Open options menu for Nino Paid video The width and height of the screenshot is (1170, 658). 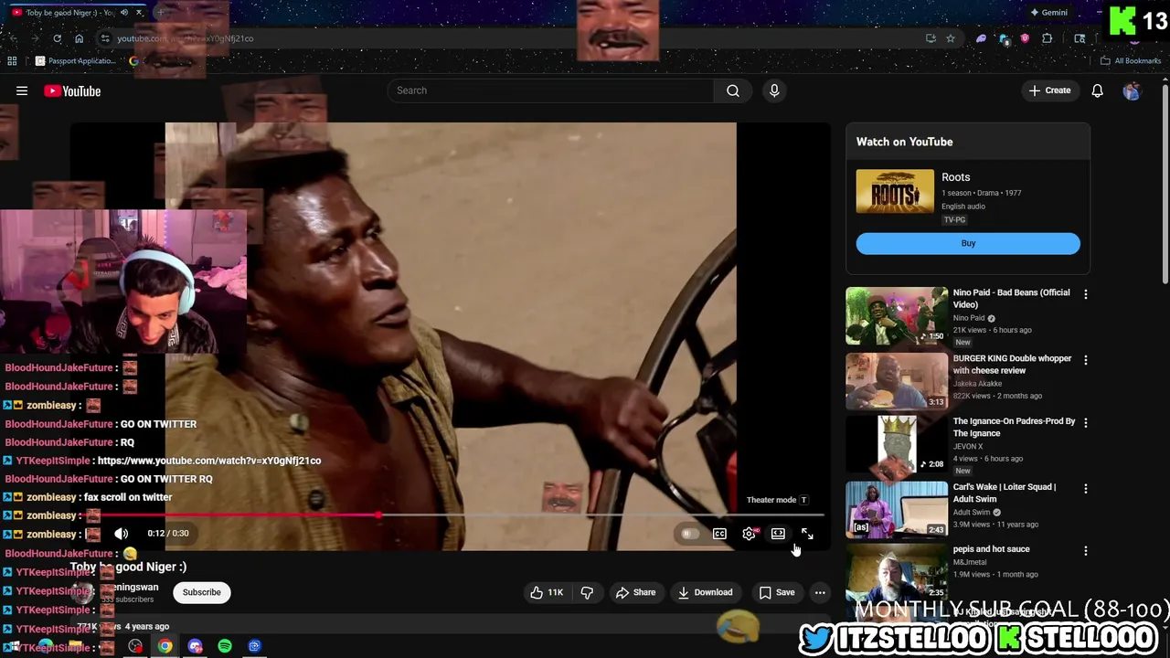1085,294
